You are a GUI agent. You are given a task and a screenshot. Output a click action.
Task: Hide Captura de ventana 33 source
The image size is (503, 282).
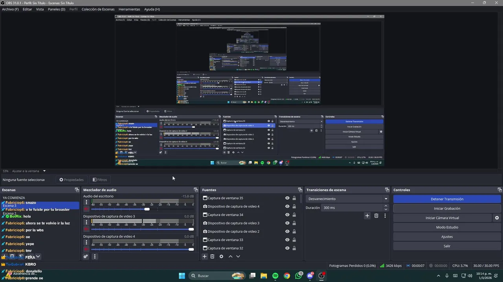pos(287,240)
